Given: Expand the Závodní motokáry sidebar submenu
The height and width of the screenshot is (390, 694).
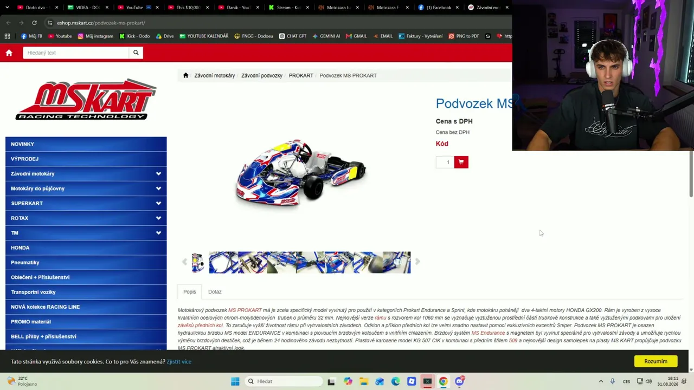Looking at the screenshot, I should tap(158, 174).
